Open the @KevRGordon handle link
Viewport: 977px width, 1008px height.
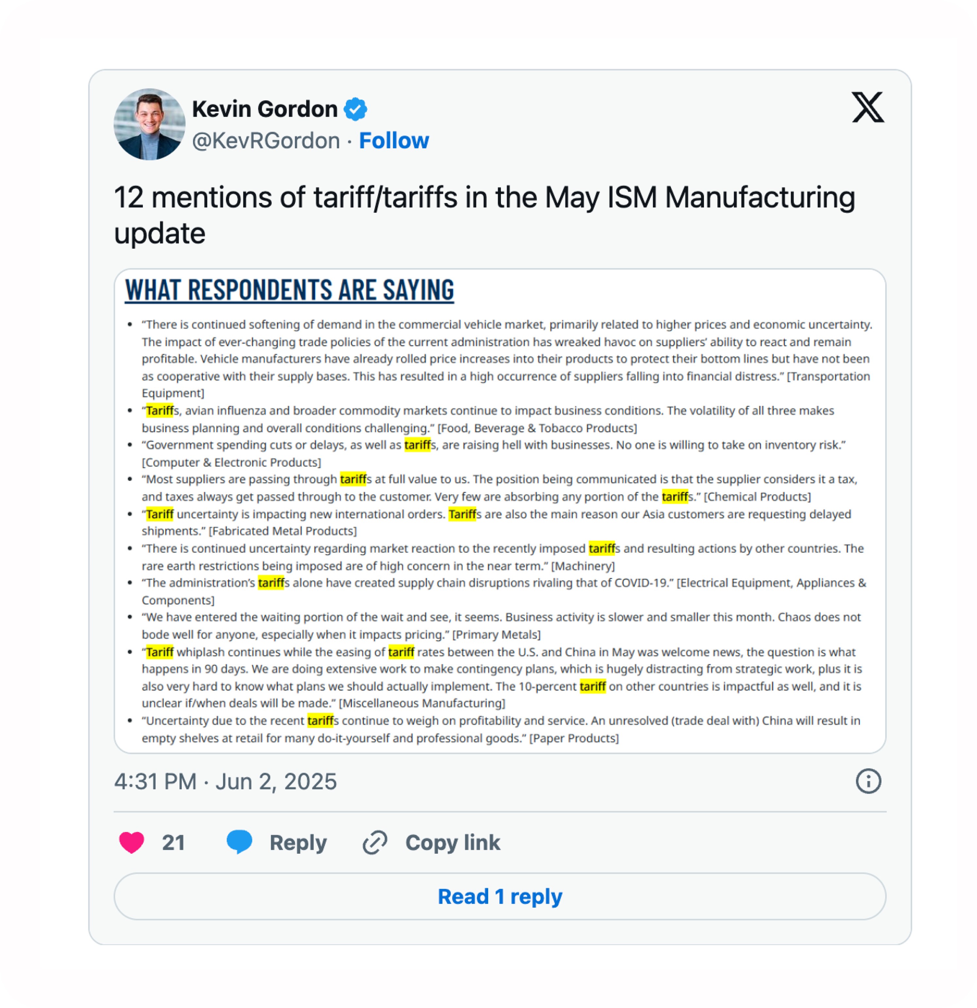click(266, 141)
